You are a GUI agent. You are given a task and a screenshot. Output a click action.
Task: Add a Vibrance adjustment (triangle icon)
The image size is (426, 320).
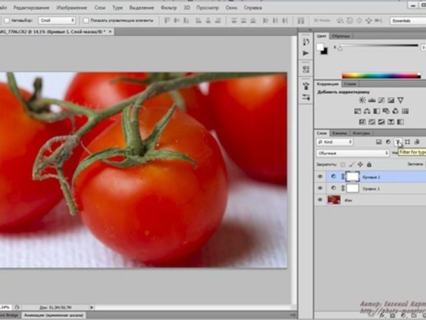point(400,100)
